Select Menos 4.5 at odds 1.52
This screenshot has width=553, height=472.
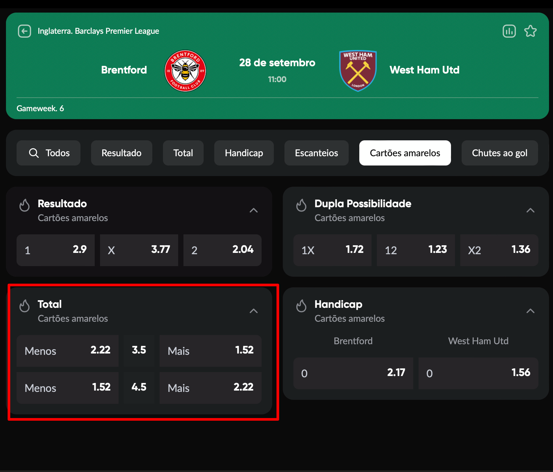[x=68, y=388]
